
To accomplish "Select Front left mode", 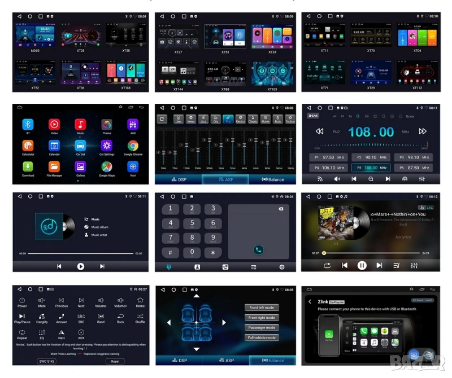I will tap(262, 307).
